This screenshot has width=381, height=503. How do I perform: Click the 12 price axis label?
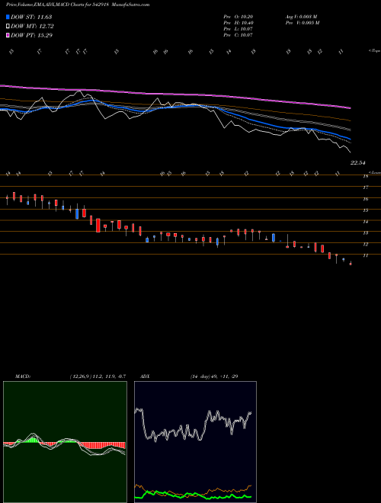coord(365,244)
